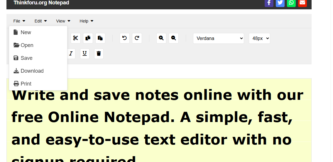The image size is (333, 162).
Task: Select Download in the File menu
Action: tap(32, 71)
